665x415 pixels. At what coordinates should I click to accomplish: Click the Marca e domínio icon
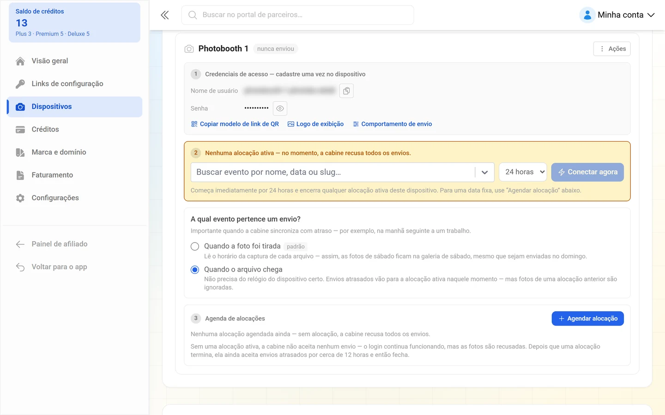20,152
